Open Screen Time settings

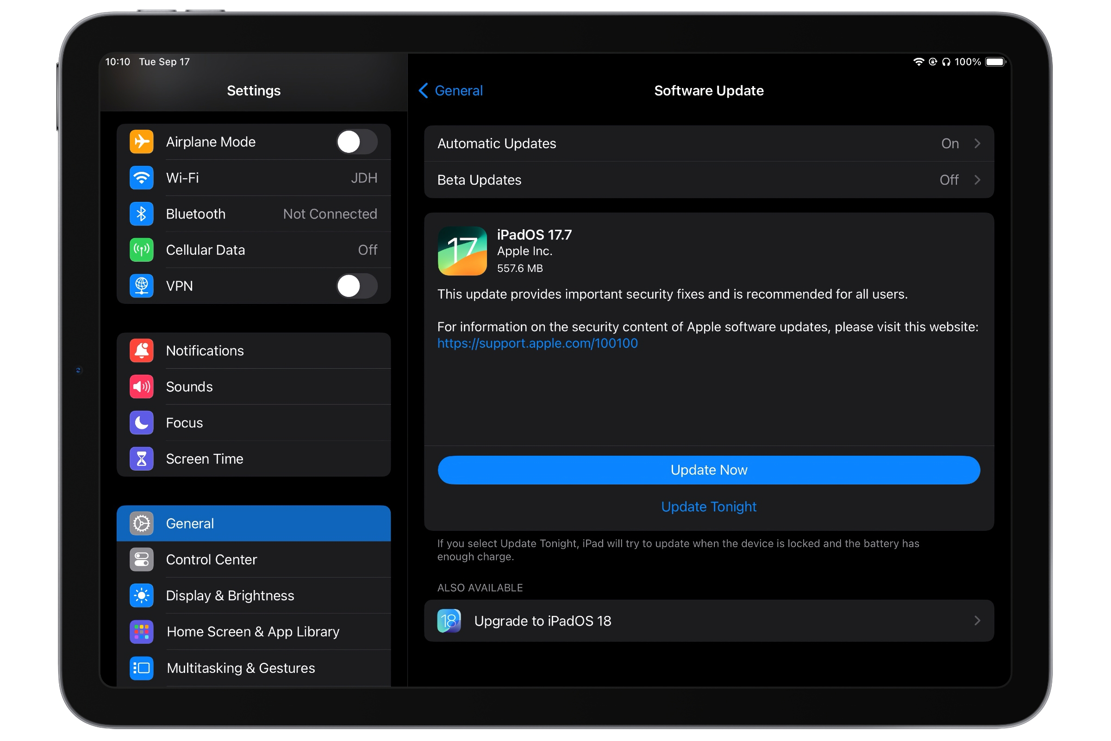(x=254, y=459)
